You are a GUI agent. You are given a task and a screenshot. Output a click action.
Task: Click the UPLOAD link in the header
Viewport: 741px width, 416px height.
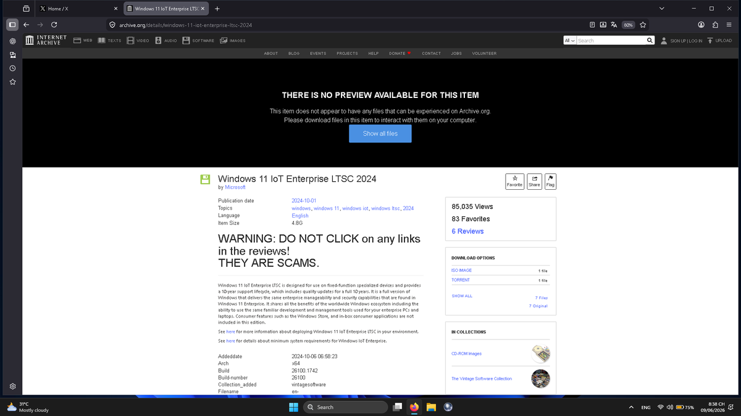719,41
